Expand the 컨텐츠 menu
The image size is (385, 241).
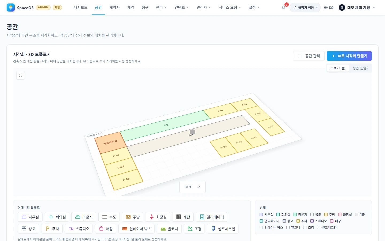(182, 7)
